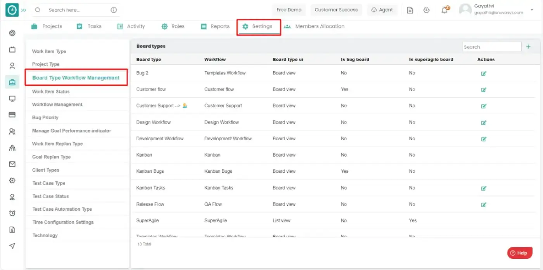Edit the Customer flow board type
The image size is (543, 270).
click(x=483, y=89)
